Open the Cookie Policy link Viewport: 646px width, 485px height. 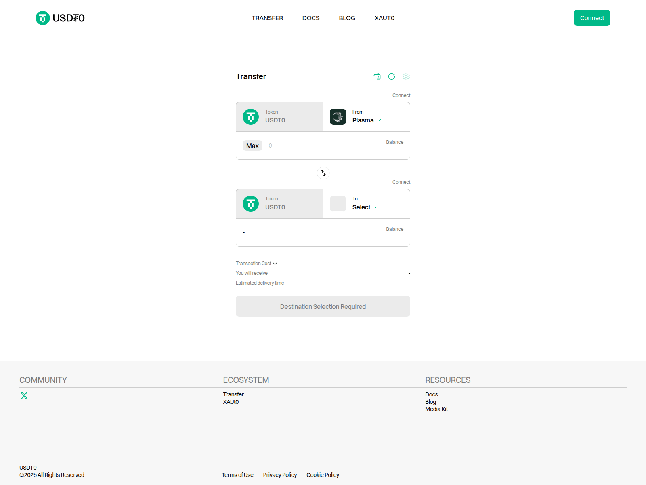[323, 475]
